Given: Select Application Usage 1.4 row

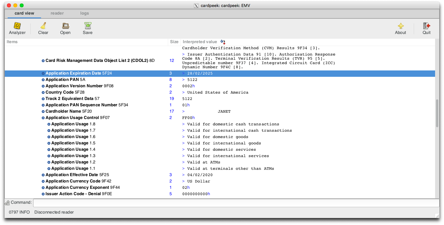Looking at the screenshot, I should (x=220, y=149).
